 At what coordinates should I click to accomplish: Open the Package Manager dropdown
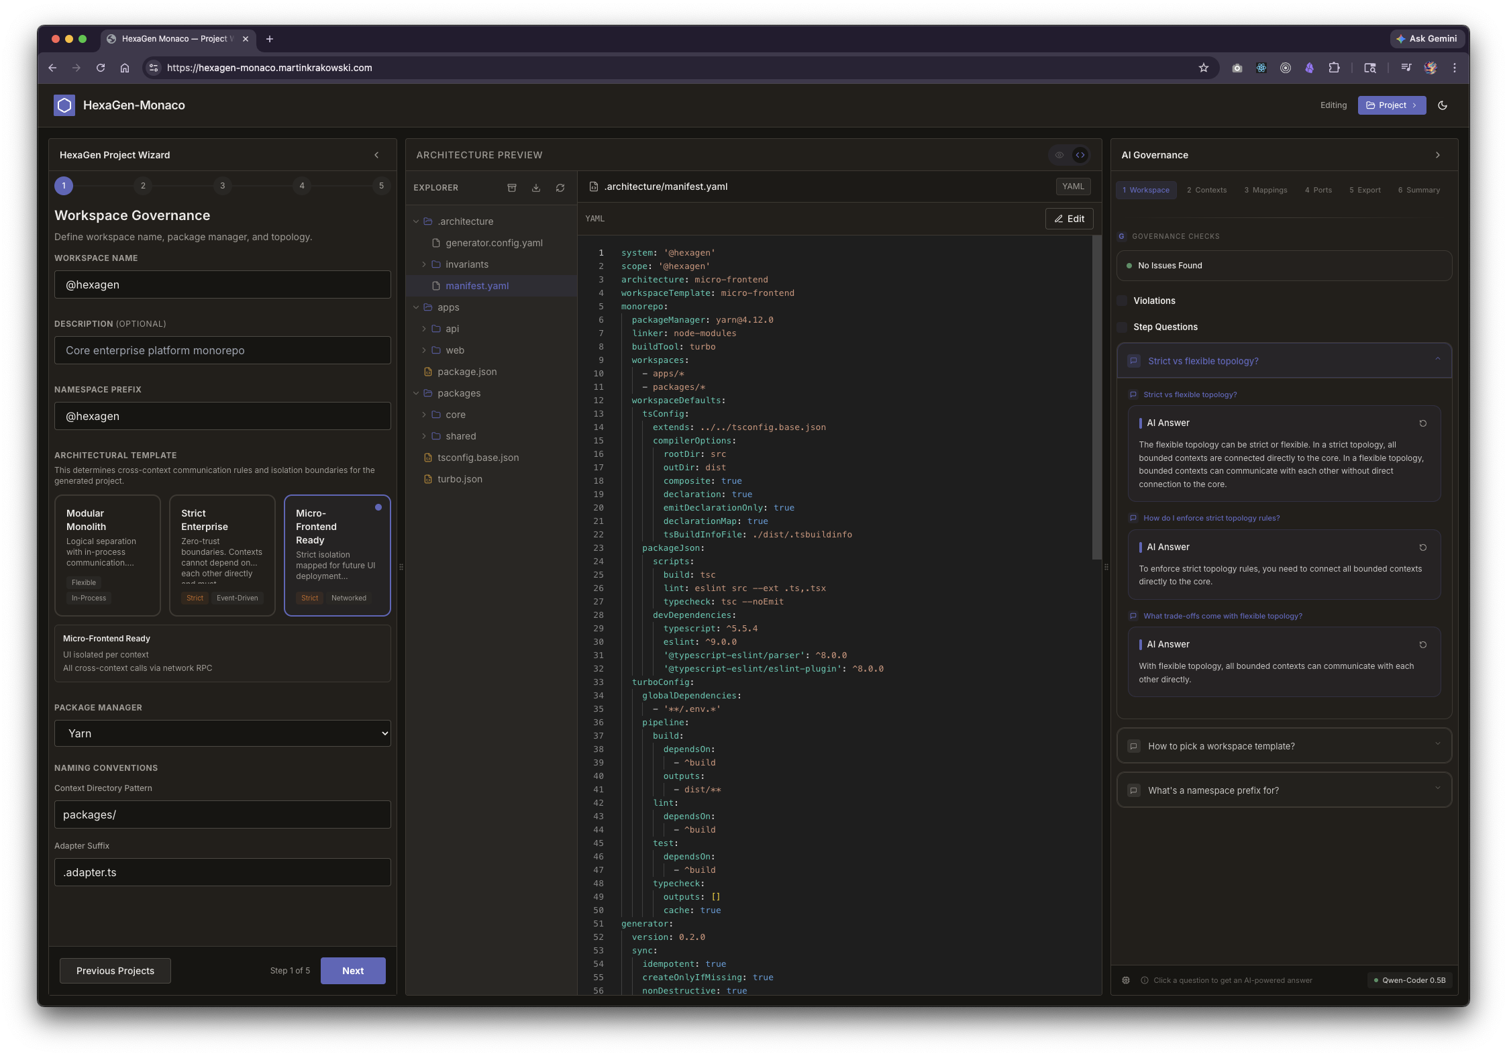click(222, 733)
